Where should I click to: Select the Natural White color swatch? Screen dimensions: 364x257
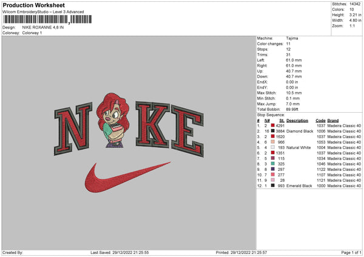pyautogui.click(x=273, y=147)
